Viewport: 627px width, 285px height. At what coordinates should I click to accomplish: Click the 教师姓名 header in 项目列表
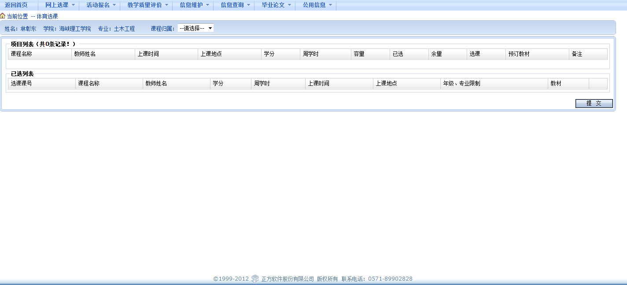click(x=85, y=54)
